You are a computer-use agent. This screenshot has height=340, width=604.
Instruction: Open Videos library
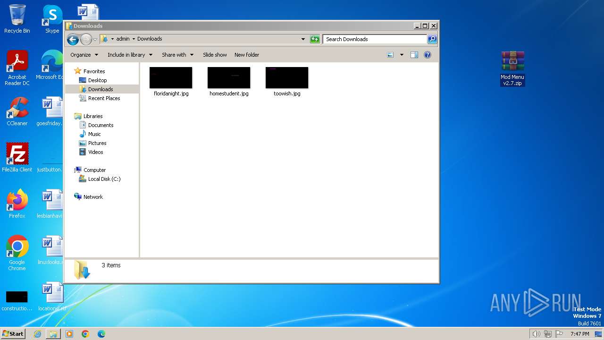coord(95,152)
